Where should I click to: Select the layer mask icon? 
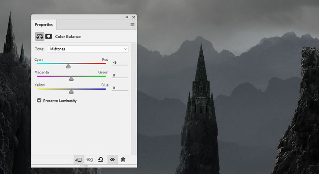48,36
